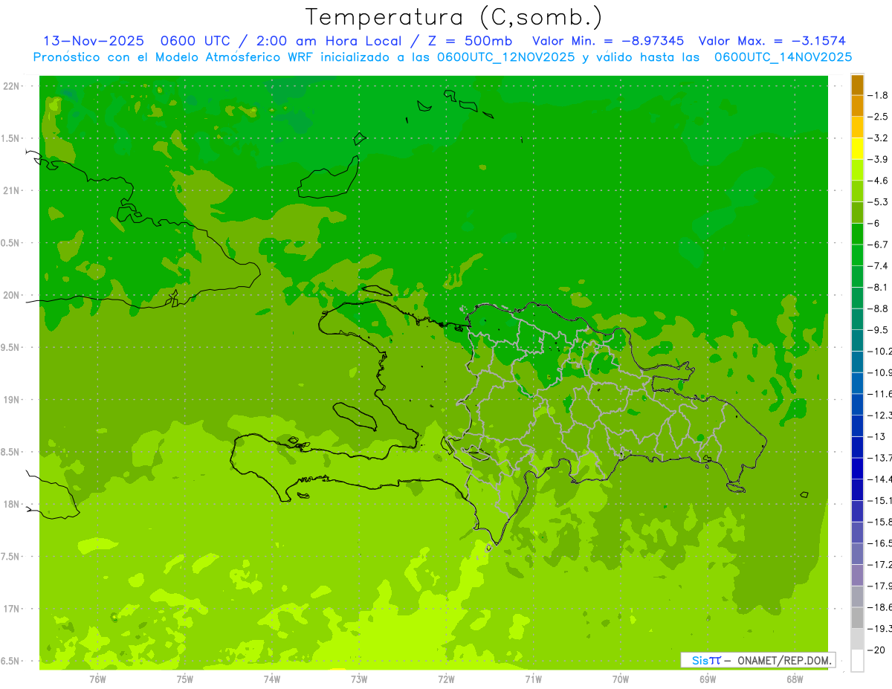The width and height of the screenshot is (892, 689).
Task: Click the "Temperatura (C,somb.)" chart title
Action: (454, 17)
